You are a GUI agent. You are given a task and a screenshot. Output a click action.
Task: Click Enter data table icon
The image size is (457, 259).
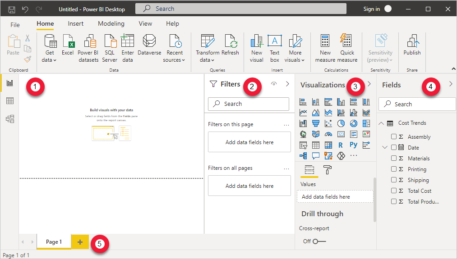click(128, 41)
